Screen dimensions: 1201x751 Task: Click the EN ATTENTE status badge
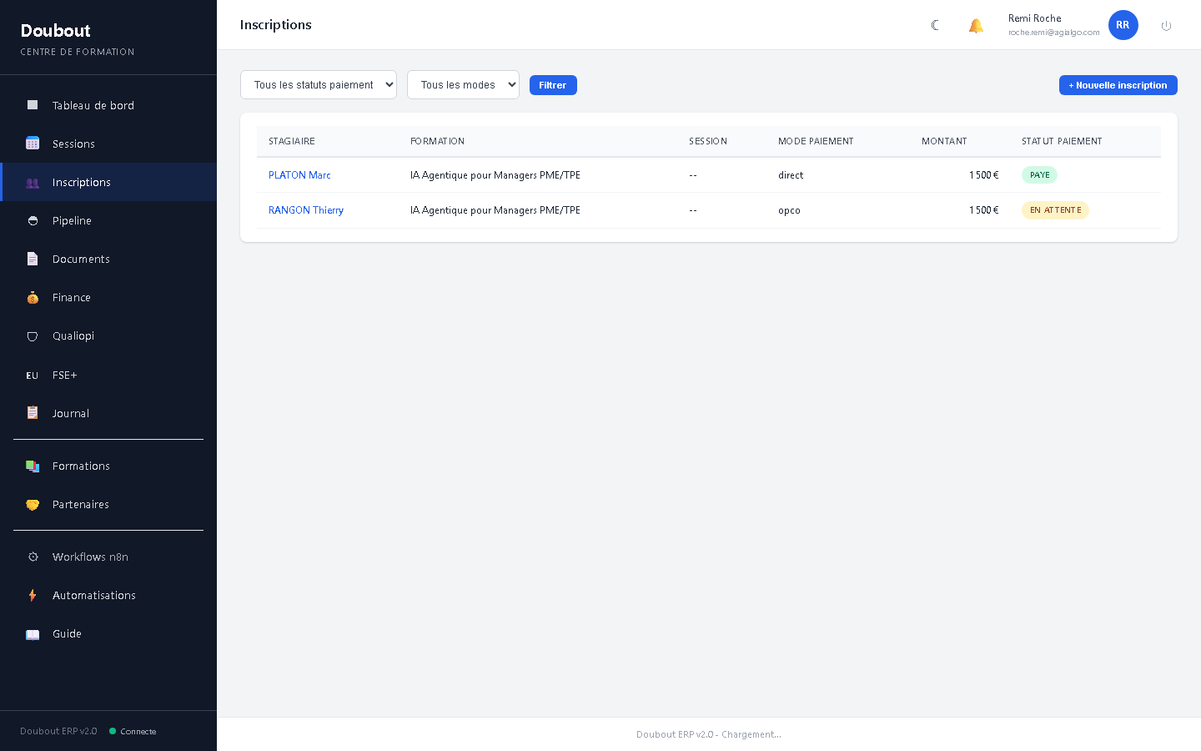[1055, 210]
